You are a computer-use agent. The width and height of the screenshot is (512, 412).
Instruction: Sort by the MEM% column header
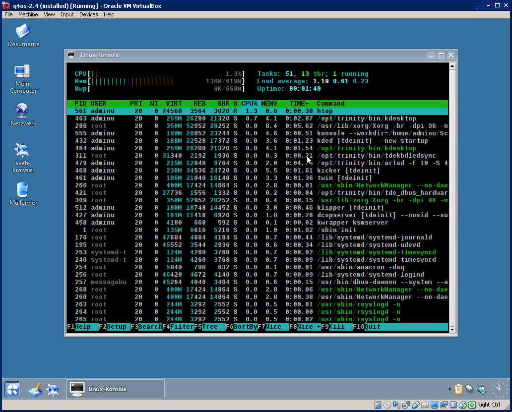270,104
